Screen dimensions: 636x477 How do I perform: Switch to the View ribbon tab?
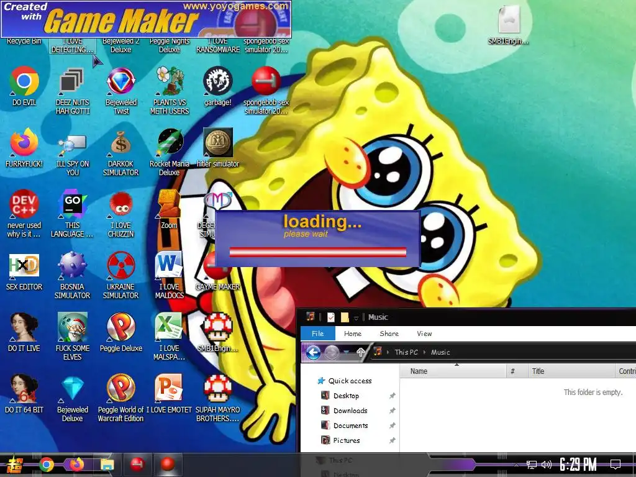[424, 334]
